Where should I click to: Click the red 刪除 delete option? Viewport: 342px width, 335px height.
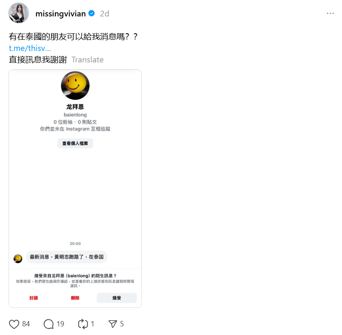coord(75,298)
